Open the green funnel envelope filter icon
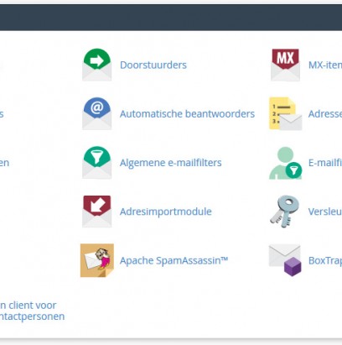The width and height of the screenshot is (342, 345). [96, 162]
